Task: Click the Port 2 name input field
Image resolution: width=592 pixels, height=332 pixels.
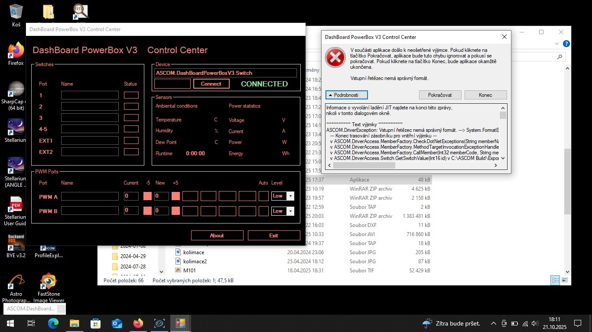Action: coord(90,106)
